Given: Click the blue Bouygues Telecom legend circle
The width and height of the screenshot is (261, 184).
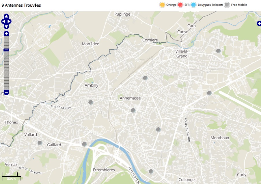Looking at the screenshot, I should click(193, 5).
